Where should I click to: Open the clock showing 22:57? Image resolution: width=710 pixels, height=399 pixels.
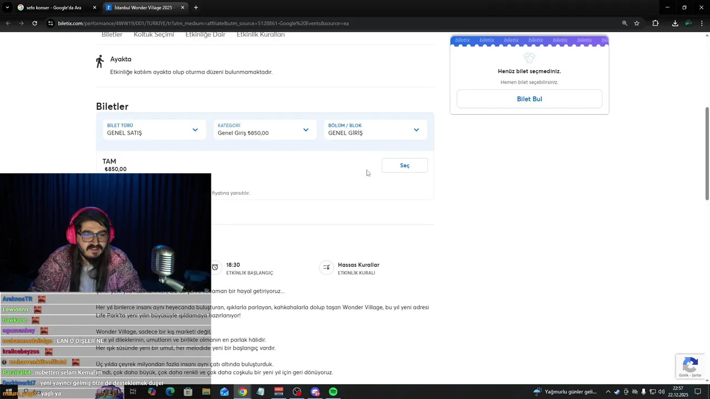coord(678,392)
